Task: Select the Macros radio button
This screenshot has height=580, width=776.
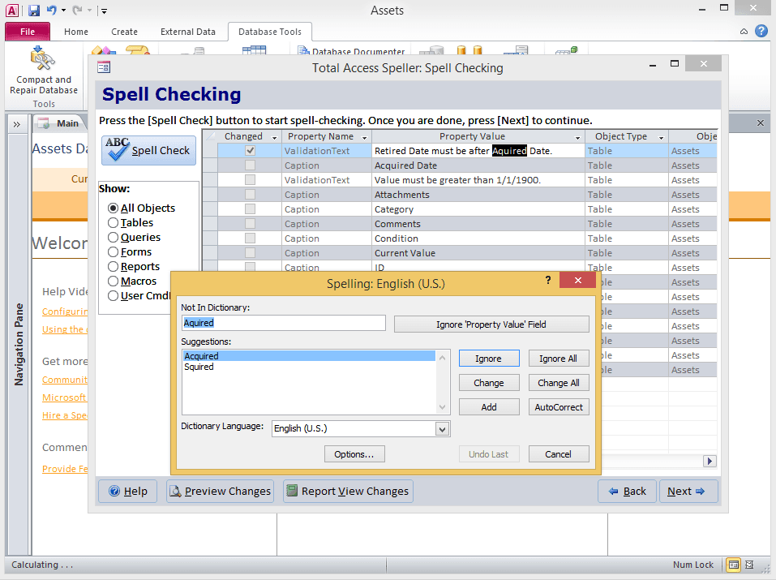Action: 113,281
